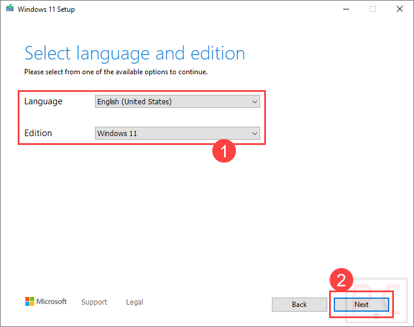414x327 pixels.
Task: Minimize the Setup window
Action: point(346,9)
